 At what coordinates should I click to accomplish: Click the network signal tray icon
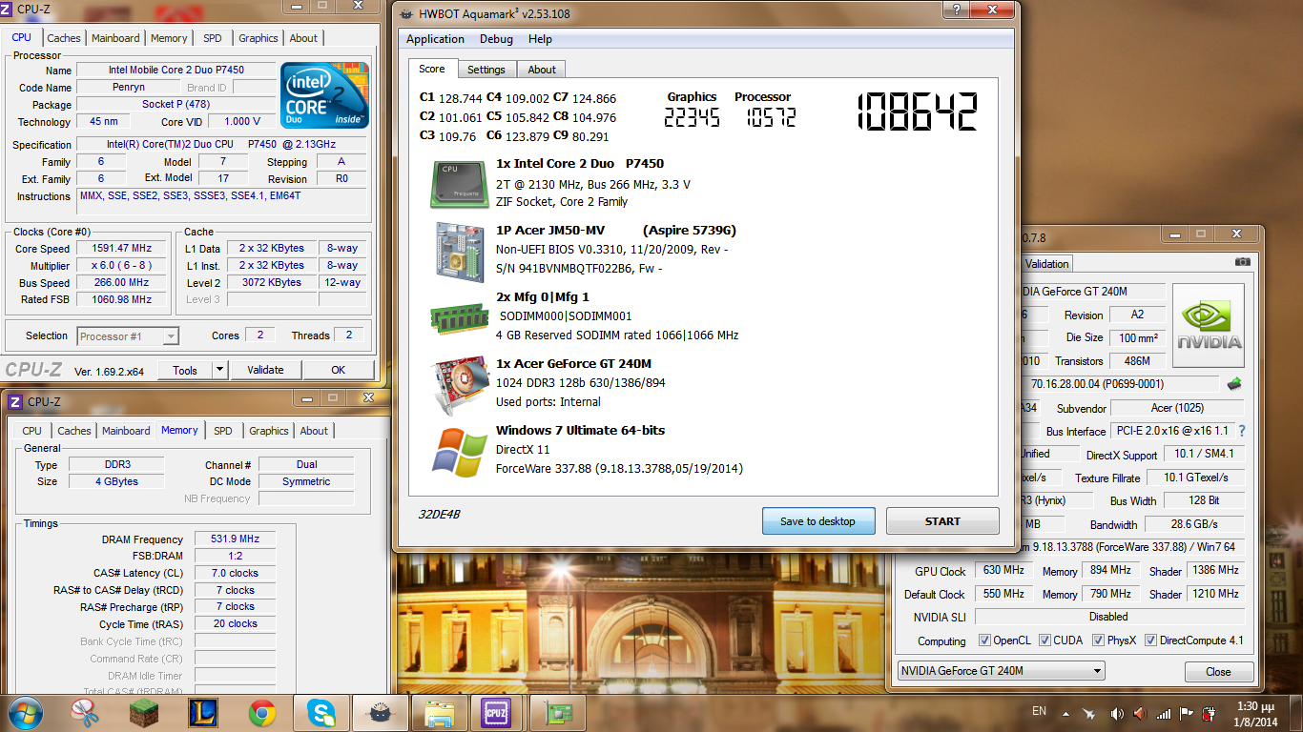[1163, 713]
